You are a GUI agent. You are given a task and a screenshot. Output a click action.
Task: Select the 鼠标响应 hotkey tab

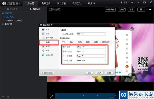pyautogui.click(x=106, y=42)
